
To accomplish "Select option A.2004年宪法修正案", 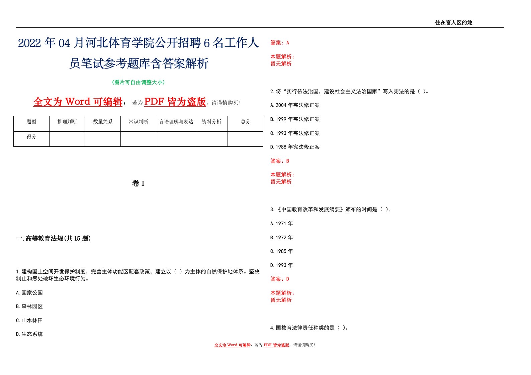I will coord(295,105).
